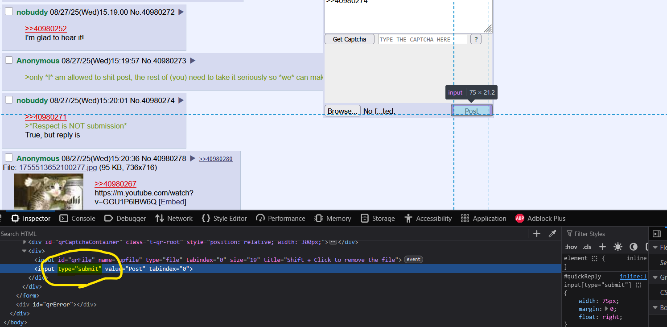The height and width of the screenshot is (327, 667).
Task: Open post menu arrow for No.40980272
Action: coord(181,12)
